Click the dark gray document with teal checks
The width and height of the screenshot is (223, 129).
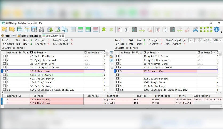coord(134,29)
